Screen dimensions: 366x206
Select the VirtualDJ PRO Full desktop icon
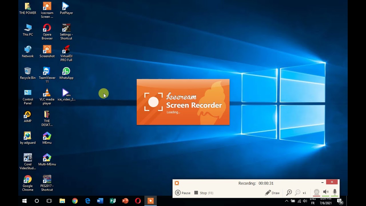coord(66,54)
